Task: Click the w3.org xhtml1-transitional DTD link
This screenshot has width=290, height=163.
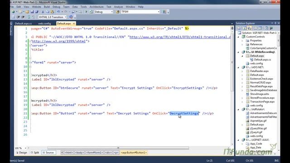Action: point(180,37)
